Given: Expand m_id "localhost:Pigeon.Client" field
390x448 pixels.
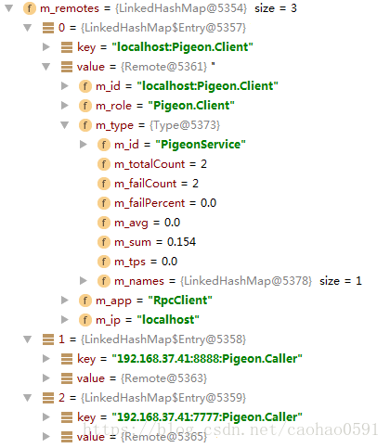Looking at the screenshot, I should coord(65,86).
